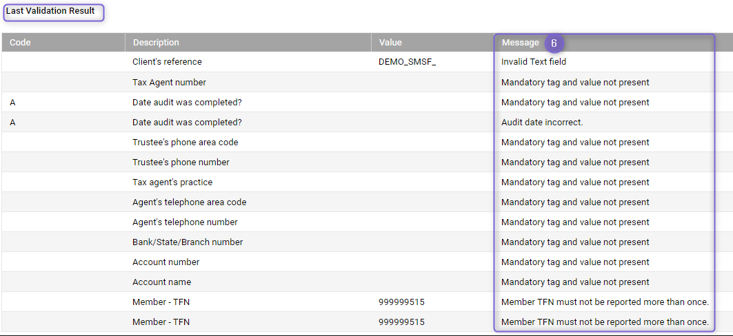
Task: Click the Bank/State/Branch number row
Action: click(x=367, y=242)
